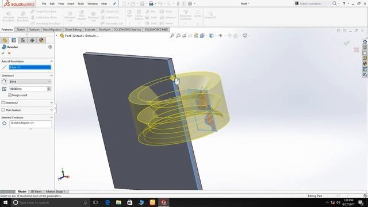Click the Axis of Revolution Edge<1> selection box
368x207 pixels.
(x=30, y=67)
